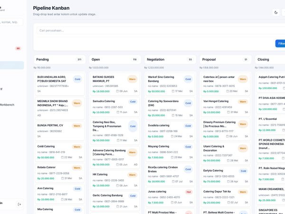285x214 pixels.
Task: Open BUDI ANDALAN AGRO lead card title
Action: pos(52,79)
